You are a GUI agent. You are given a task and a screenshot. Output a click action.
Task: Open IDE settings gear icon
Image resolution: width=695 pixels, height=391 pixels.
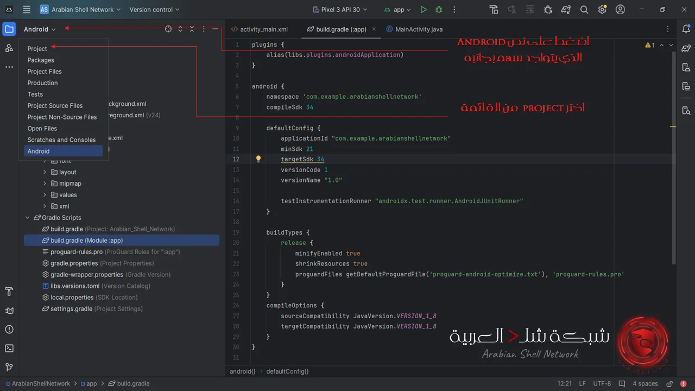[602, 9]
